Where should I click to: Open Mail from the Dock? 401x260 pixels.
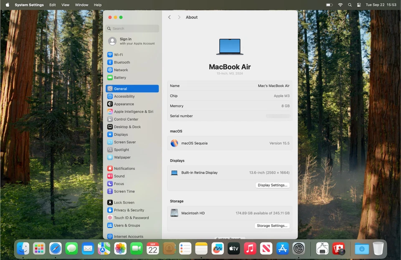coord(88,248)
